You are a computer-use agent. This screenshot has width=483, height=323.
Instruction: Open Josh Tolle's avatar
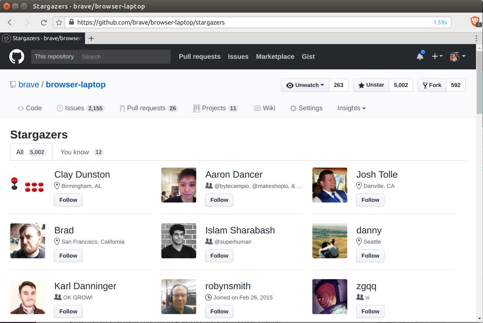pos(330,185)
